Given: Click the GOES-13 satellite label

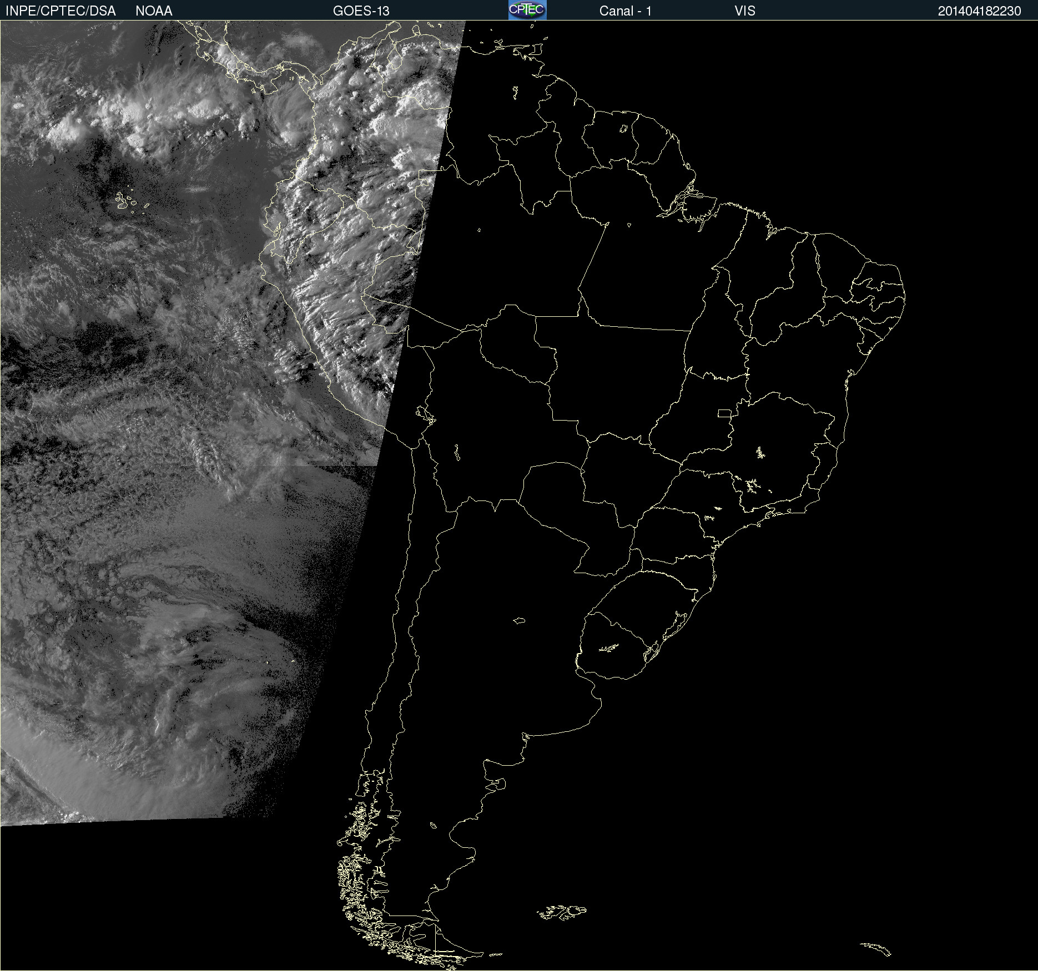Looking at the screenshot, I should (x=361, y=11).
